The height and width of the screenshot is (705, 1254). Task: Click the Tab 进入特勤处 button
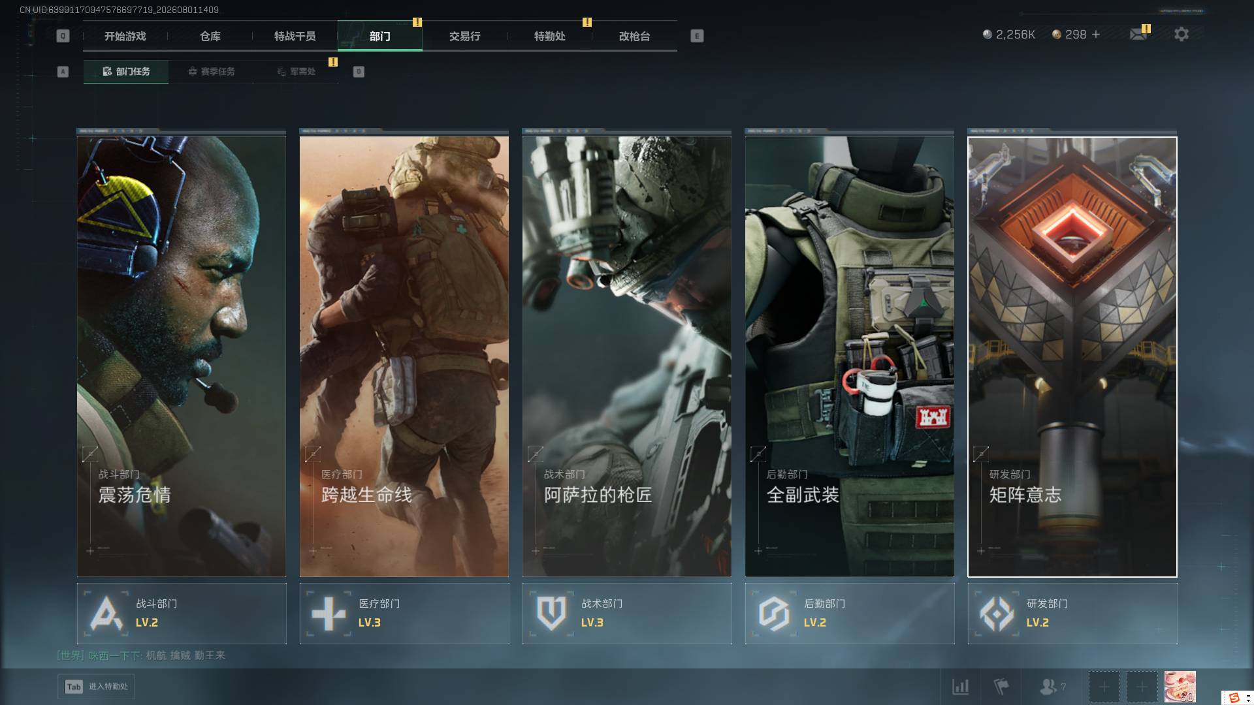coord(96,687)
